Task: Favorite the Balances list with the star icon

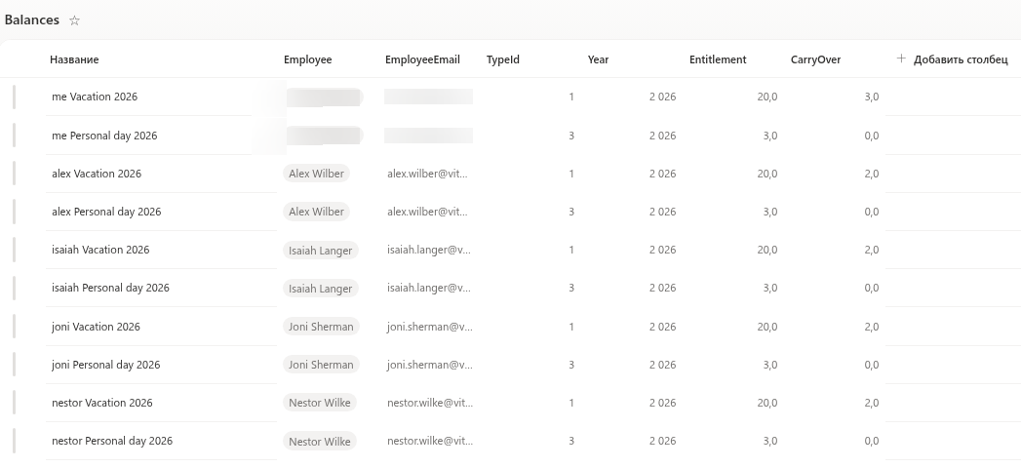Action: (x=74, y=20)
